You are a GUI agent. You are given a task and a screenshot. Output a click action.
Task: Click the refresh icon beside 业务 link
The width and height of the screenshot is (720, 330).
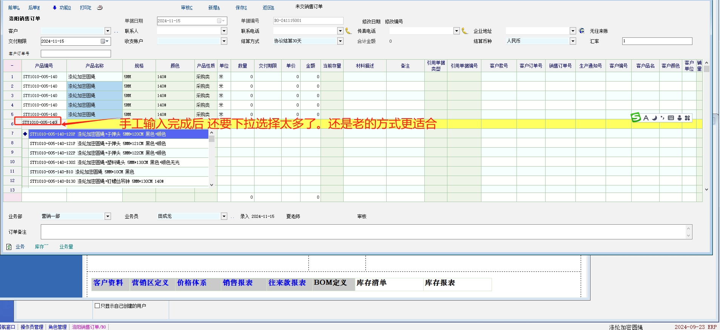pyautogui.click(x=9, y=247)
